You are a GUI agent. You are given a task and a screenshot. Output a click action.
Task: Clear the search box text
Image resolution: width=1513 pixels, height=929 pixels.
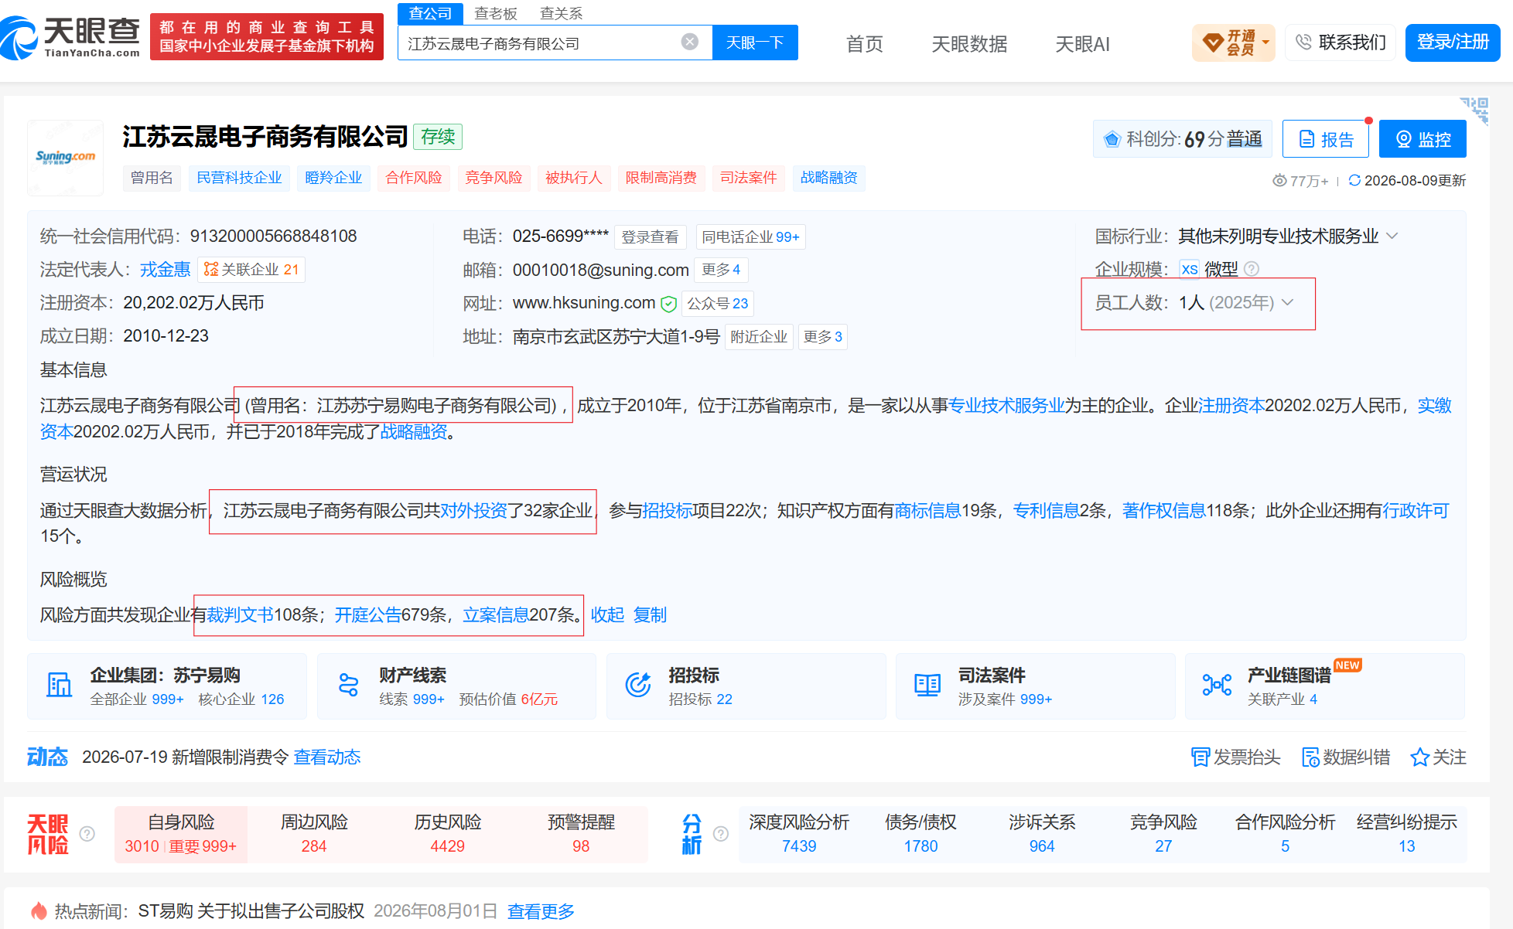pos(690,42)
